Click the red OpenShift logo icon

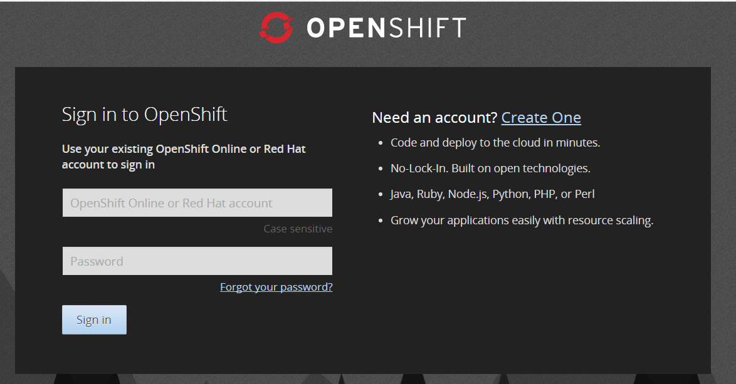pyautogui.click(x=276, y=28)
